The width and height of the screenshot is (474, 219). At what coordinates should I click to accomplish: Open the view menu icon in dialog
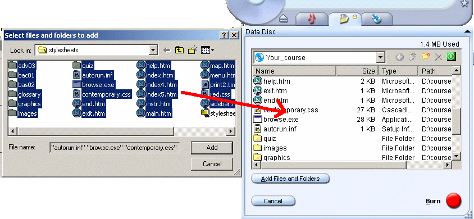(x=207, y=50)
